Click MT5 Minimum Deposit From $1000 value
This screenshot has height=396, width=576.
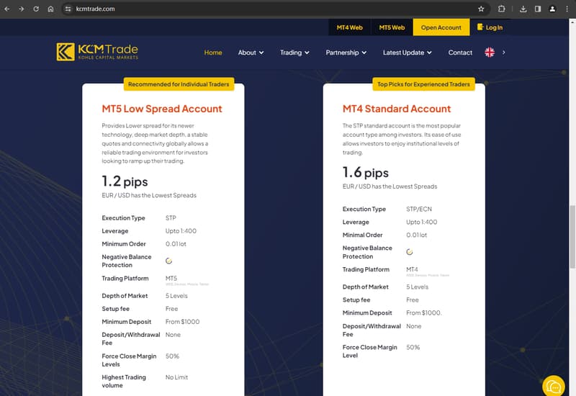coord(183,322)
